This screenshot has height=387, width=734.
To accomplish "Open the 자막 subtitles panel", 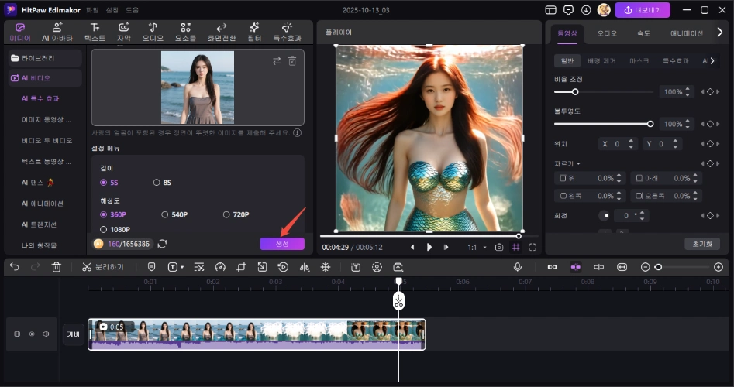I will 123,33.
